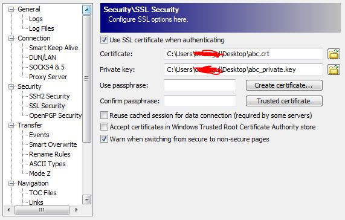
Task: Collapse the Connection tree node
Action: click(x=11, y=38)
